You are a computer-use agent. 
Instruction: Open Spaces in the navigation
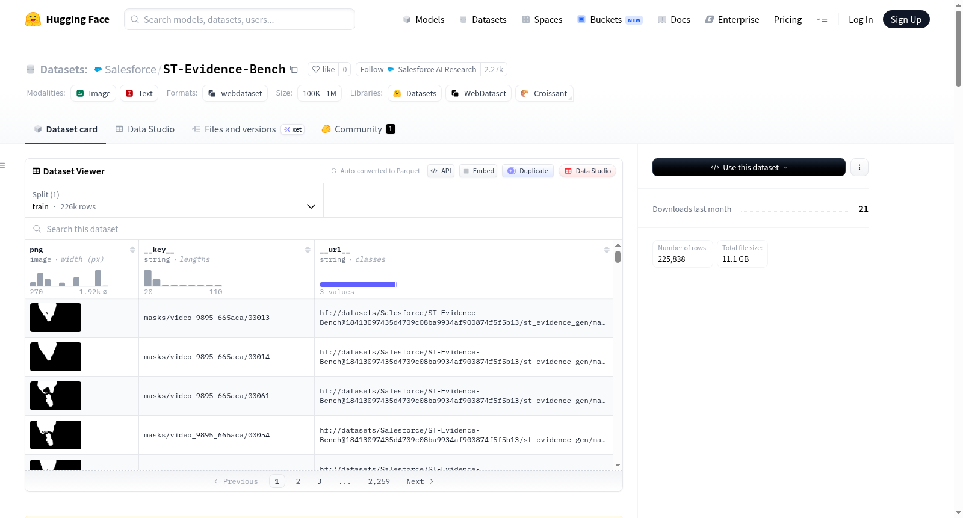[542, 19]
